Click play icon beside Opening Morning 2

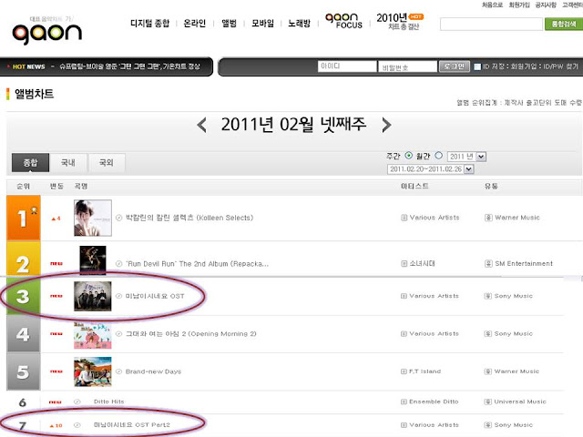point(119,334)
